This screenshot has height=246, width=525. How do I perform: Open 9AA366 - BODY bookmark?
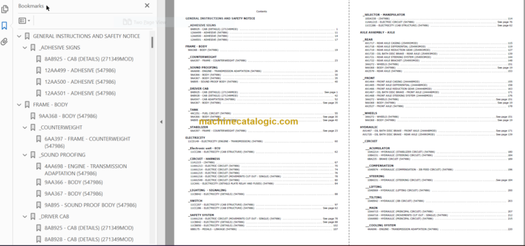(74, 182)
